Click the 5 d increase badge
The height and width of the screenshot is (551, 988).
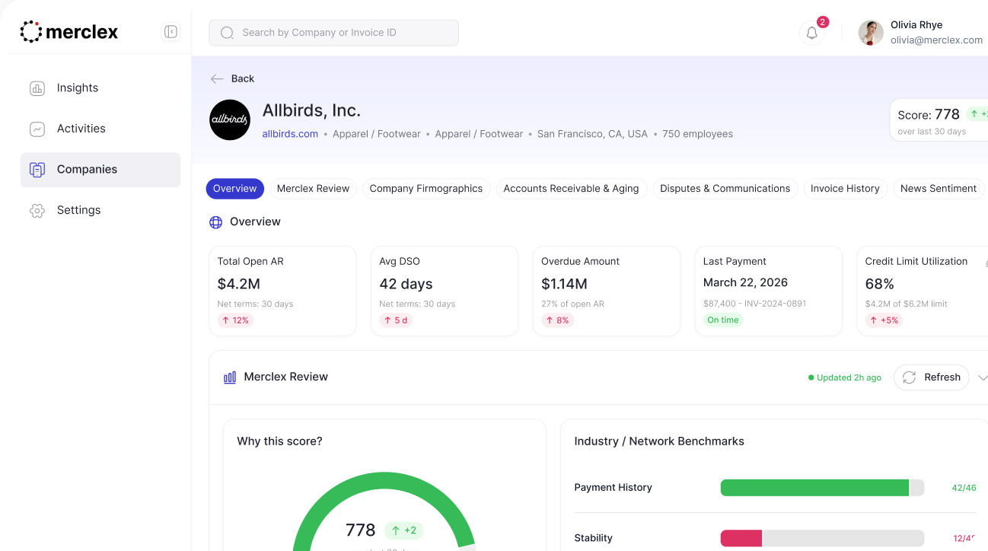click(x=396, y=320)
